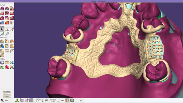This screenshot has width=183, height=103.
Task: Select the green-marker curve tool
Action: click(x=2, y=34)
